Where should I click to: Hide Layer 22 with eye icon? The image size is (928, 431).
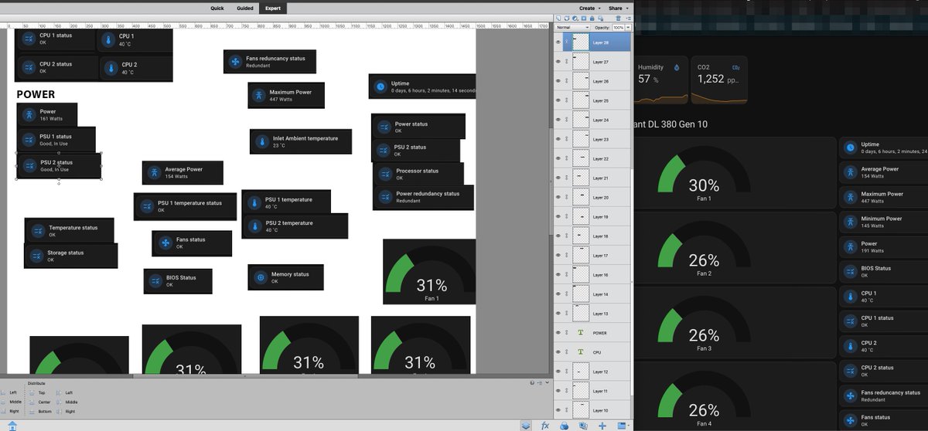tap(559, 158)
